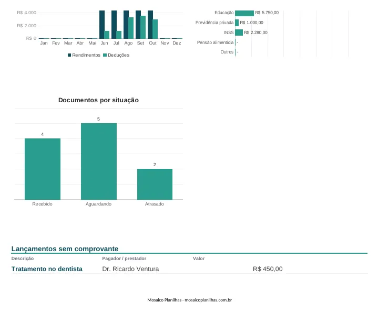Select the Aguardando bar in documents chart

[99, 161]
